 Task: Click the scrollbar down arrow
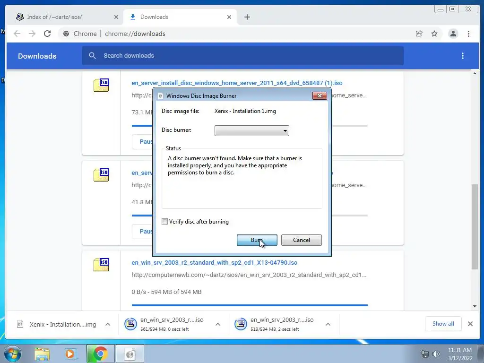tap(475, 306)
